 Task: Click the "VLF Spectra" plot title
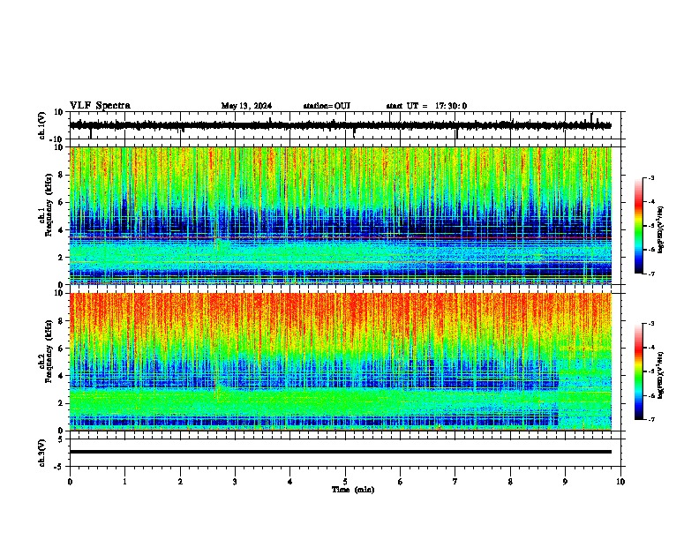click(x=100, y=106)
